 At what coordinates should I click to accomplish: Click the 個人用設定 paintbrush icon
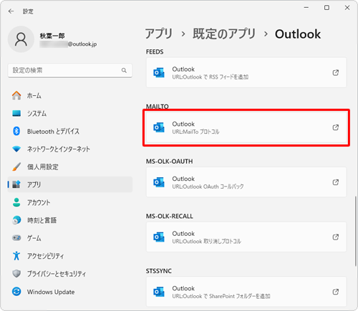16,167
